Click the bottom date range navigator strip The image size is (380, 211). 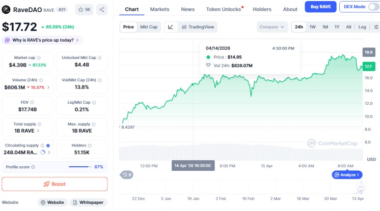tap(241, 187)
